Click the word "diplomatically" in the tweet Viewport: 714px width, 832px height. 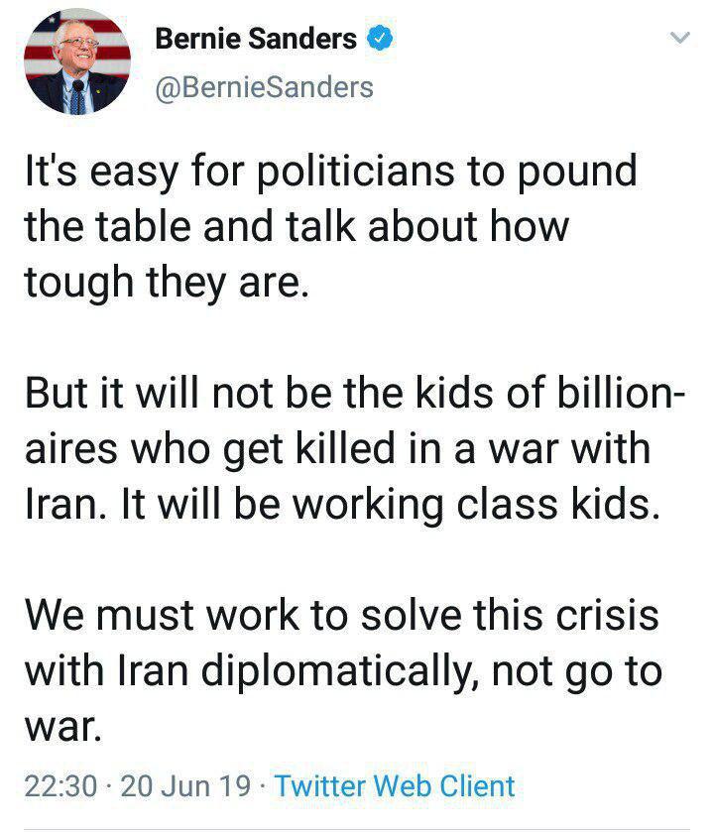pyautogui.click(x=337, y=672)
